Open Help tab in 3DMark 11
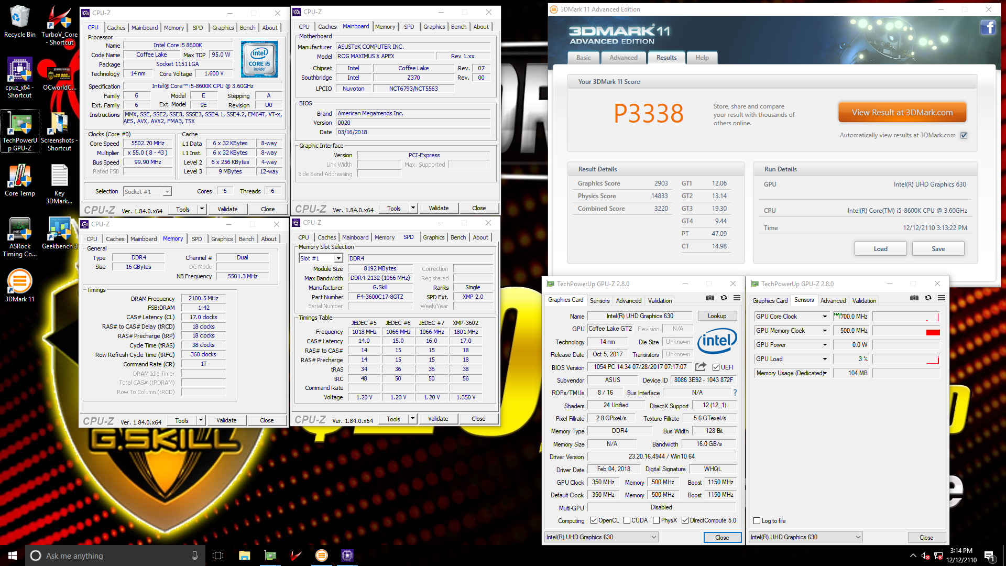The image size is (1006, 566). pos(702,58)
